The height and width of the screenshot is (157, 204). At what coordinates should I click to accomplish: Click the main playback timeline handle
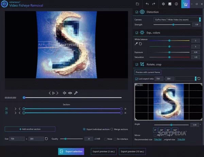(24, 97)
